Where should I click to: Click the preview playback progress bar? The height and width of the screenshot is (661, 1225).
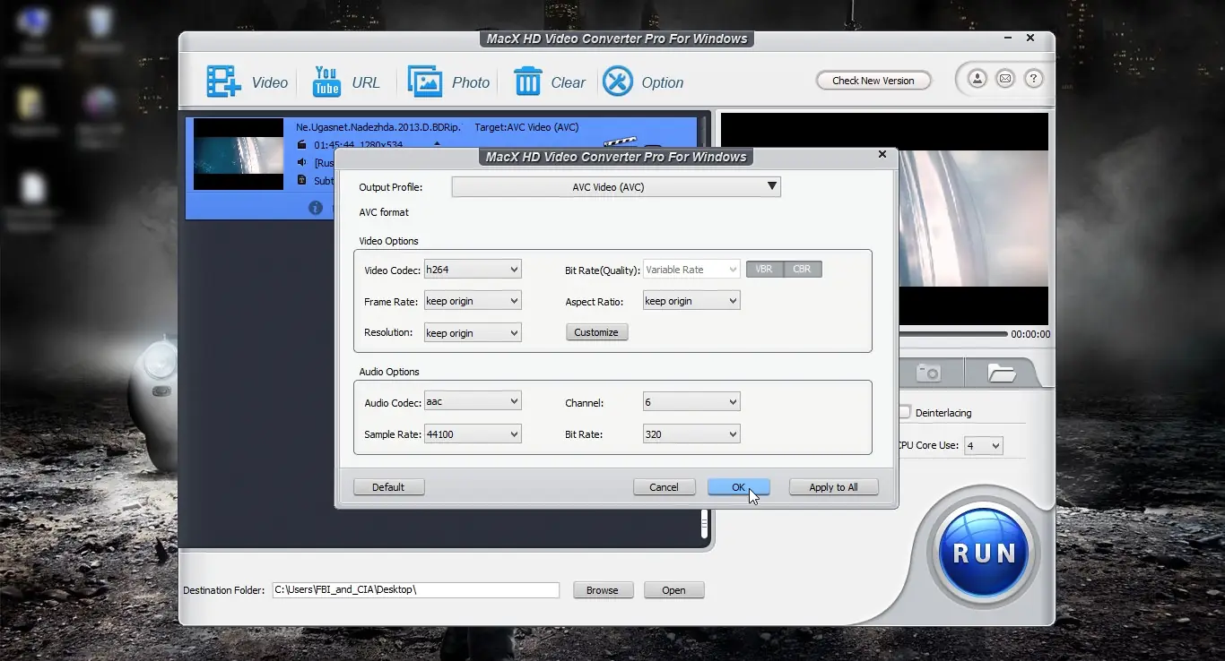pos(953,334)
